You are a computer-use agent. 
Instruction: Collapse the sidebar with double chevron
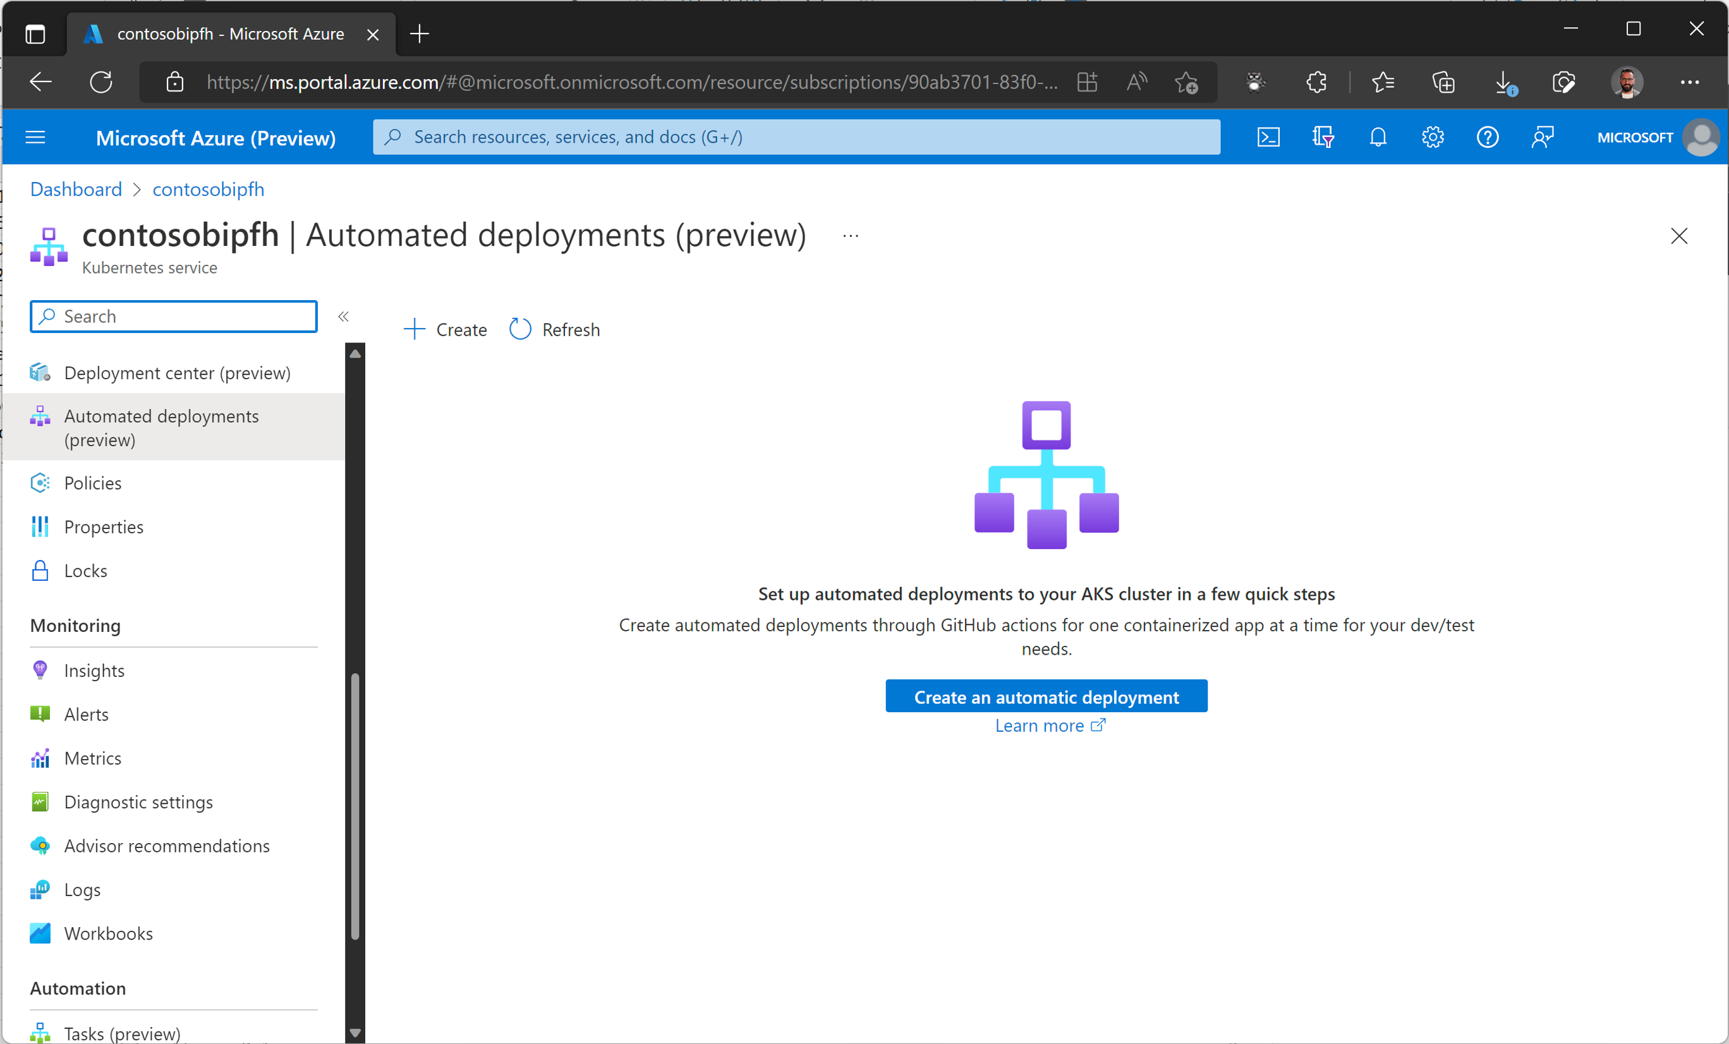click(x=343, y=317)
